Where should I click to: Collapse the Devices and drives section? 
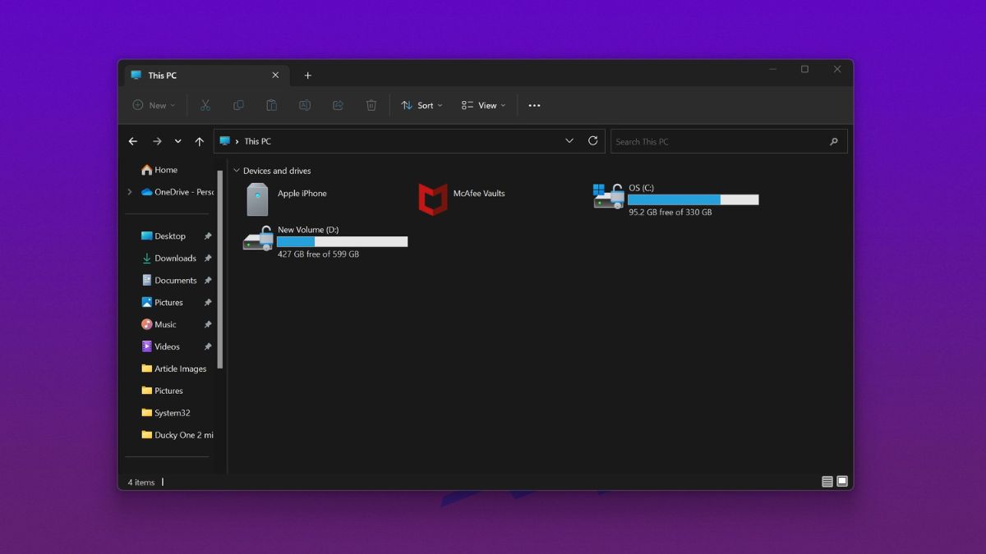237,171
